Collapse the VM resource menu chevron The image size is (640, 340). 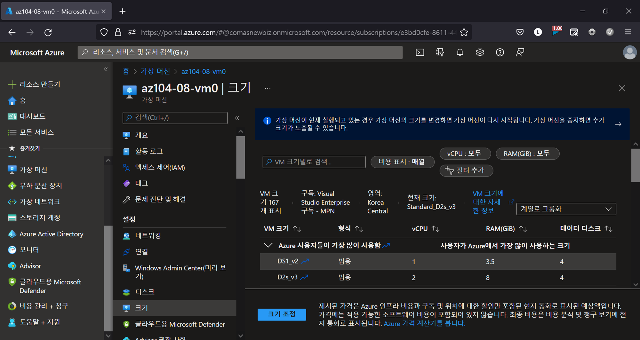tap(237, 118)
